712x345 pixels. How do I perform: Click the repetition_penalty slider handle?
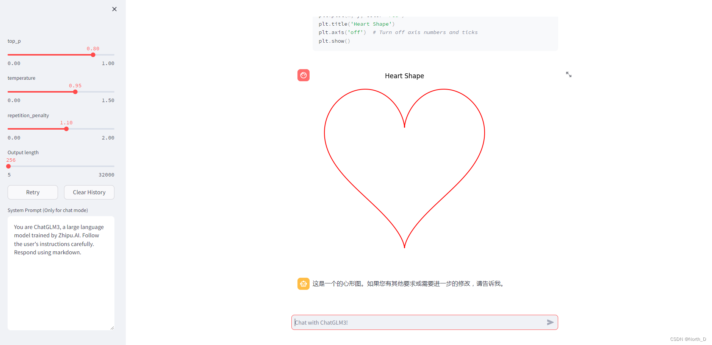click(66, 129)
